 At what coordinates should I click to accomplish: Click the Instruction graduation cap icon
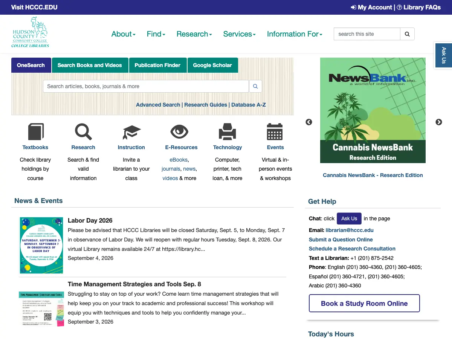pos(131,132)
